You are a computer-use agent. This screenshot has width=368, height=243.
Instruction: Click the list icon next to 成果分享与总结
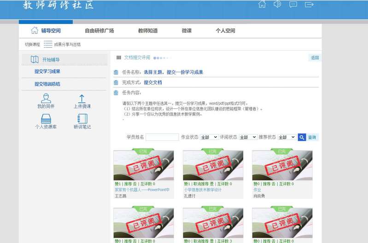48,44
